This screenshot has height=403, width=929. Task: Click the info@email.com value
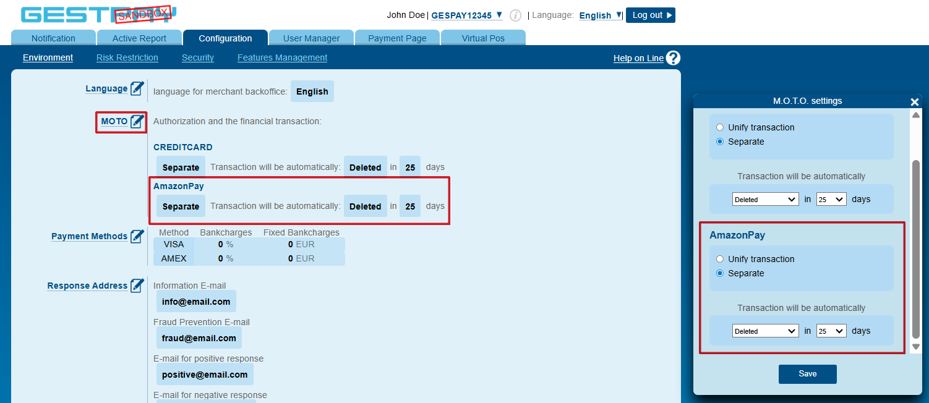coord(196,302)
